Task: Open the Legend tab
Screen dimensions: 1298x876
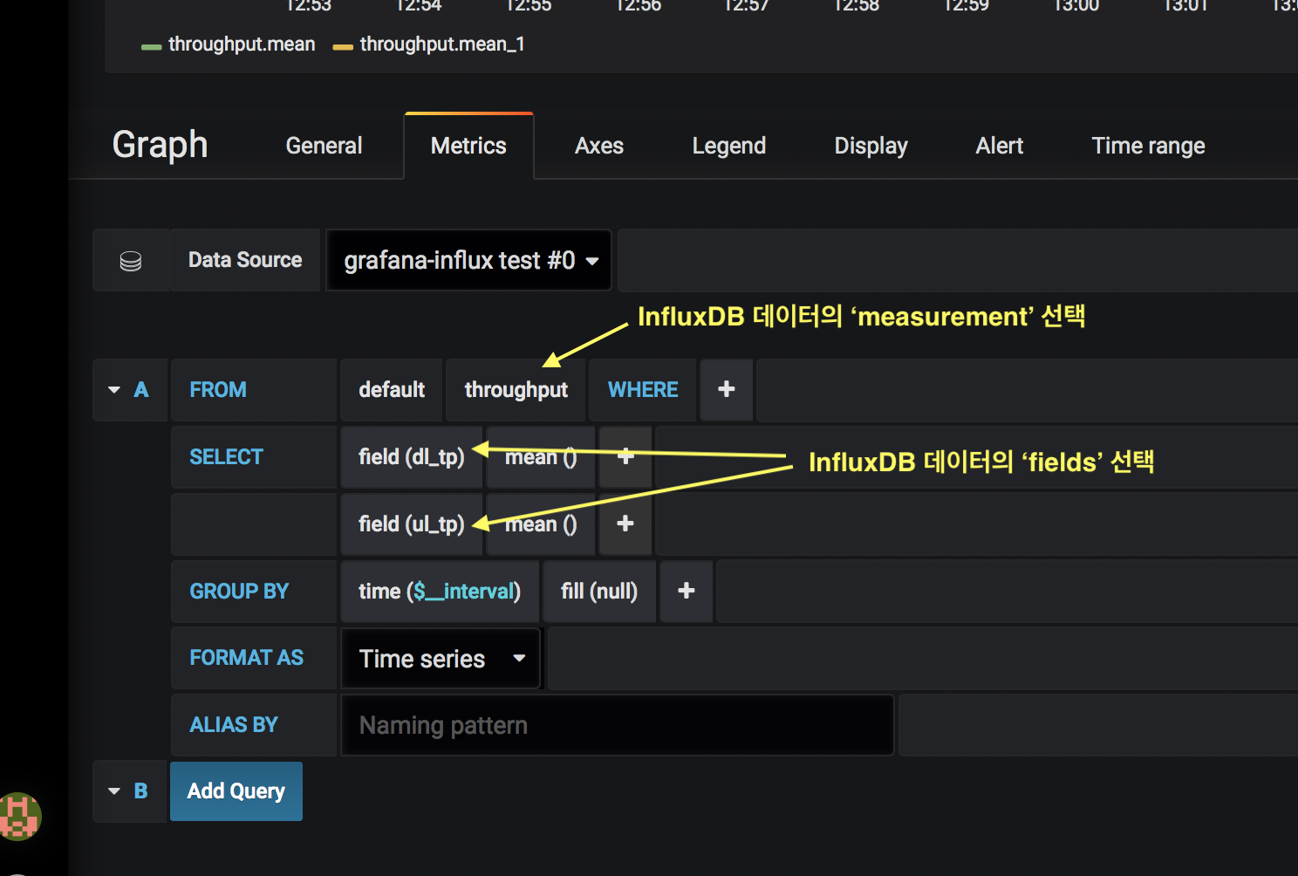Action: click(729, 146)
